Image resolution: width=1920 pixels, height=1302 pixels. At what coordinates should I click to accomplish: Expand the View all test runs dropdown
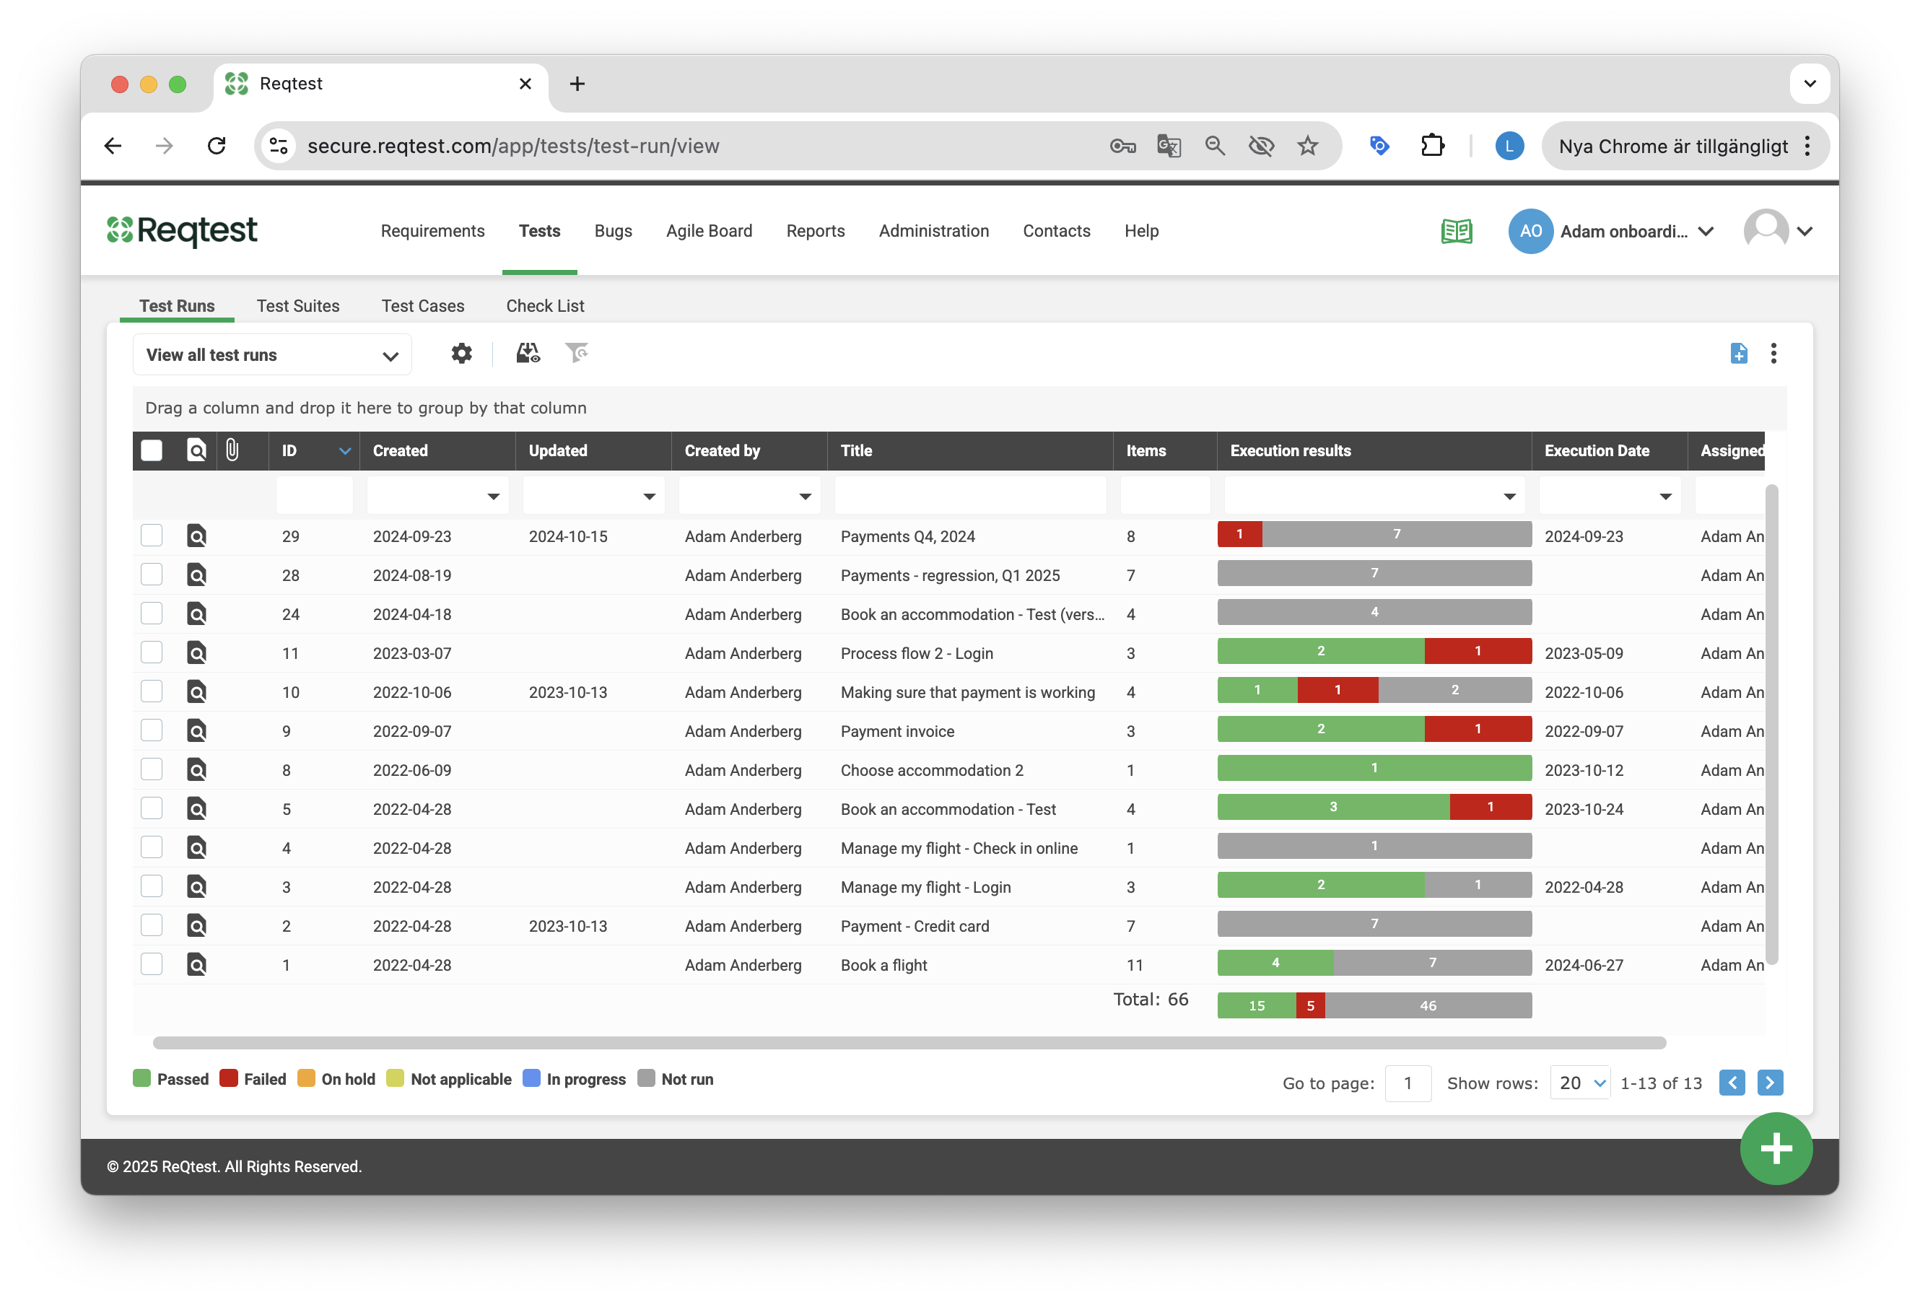click(x=272, y=355)
